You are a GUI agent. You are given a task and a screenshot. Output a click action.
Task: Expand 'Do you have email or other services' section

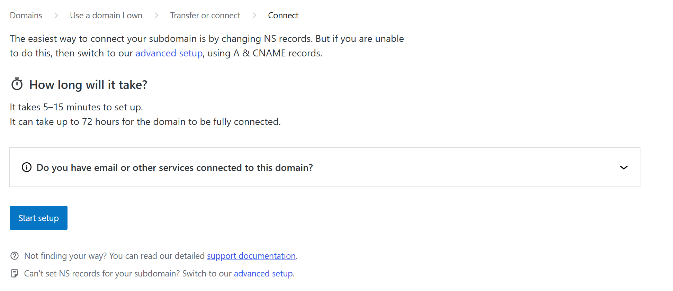pyautogui.click(x=174, y=168)
